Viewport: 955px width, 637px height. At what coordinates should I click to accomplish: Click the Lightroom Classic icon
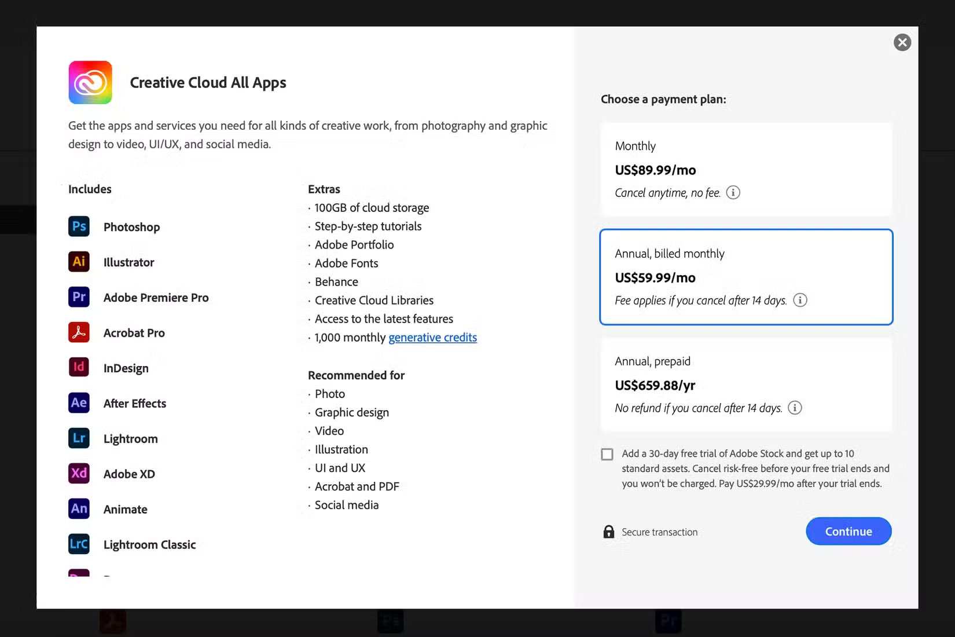[x=78, y=544]
